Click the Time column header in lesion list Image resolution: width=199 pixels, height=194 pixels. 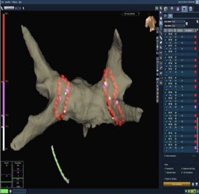tap(179, 31)
